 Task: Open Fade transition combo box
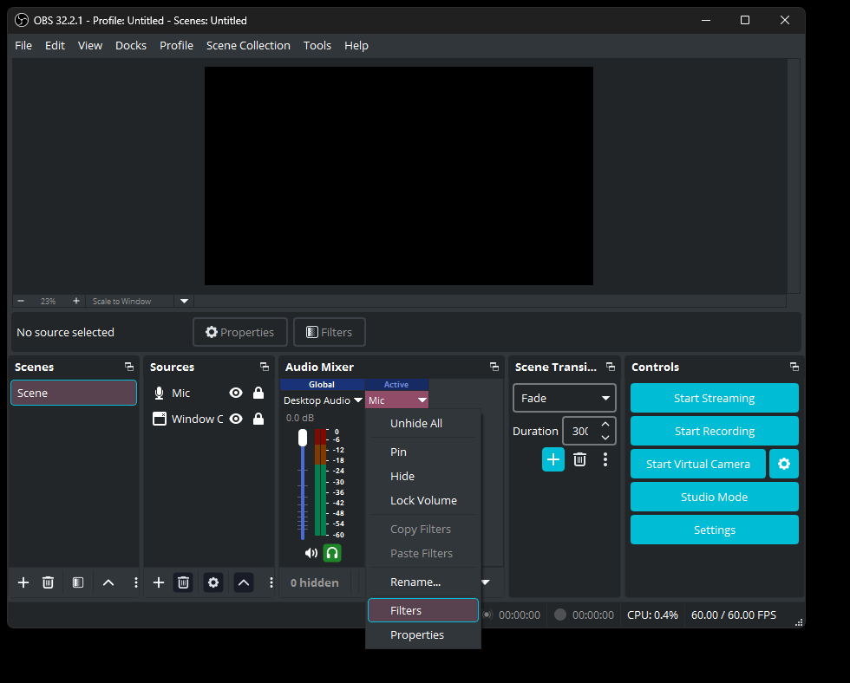[565, 398]
